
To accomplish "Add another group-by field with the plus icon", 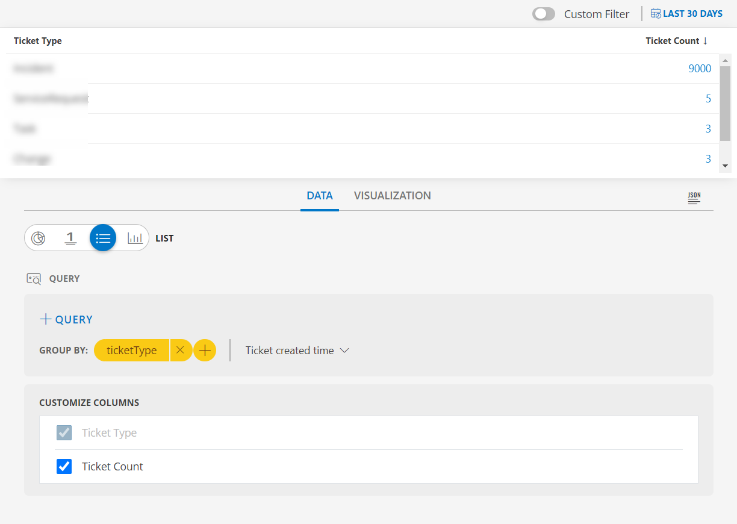I will click(x=205, y=350).
